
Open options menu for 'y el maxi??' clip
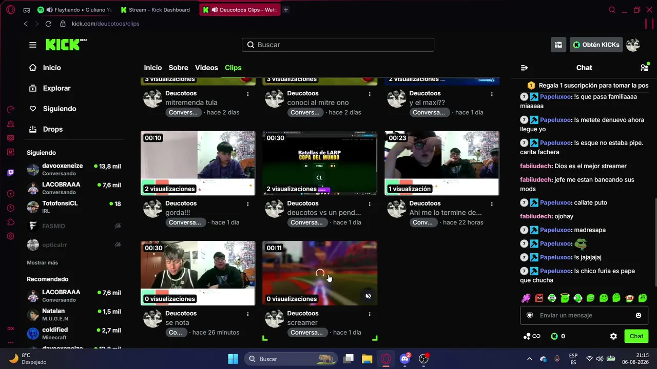coord(492,94)
